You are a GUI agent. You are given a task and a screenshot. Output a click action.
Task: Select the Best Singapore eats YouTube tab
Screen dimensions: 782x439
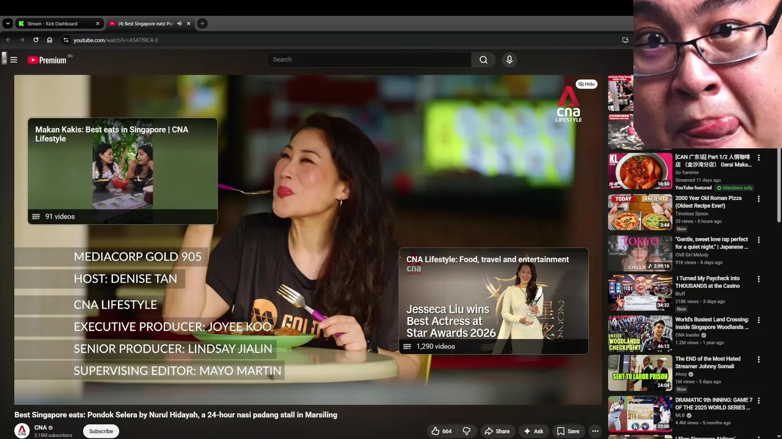tap(149, 24)
